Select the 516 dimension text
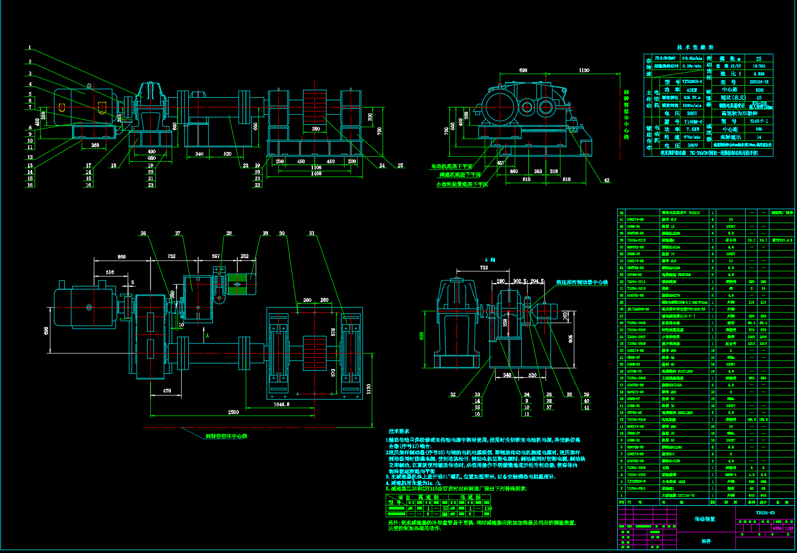Screen dimensions: 797x553 point(110,272)
